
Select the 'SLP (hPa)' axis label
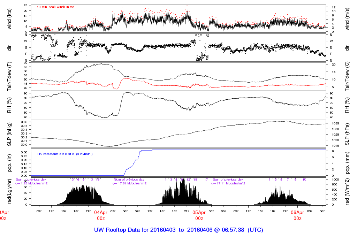pos(347,134)
